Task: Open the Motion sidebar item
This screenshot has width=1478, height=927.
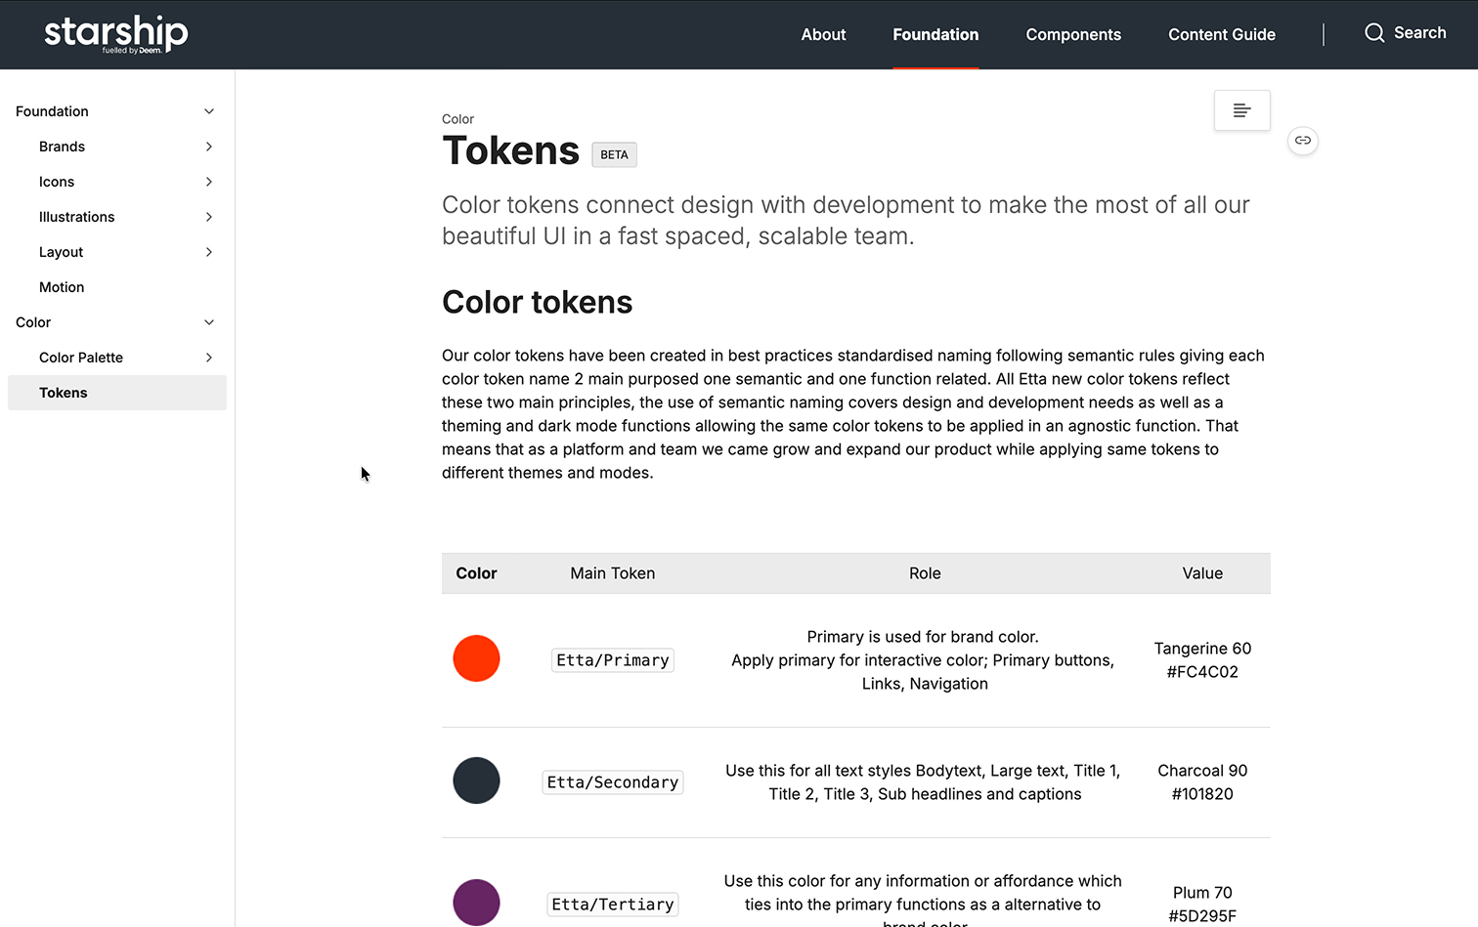Action: pos(62,287)
